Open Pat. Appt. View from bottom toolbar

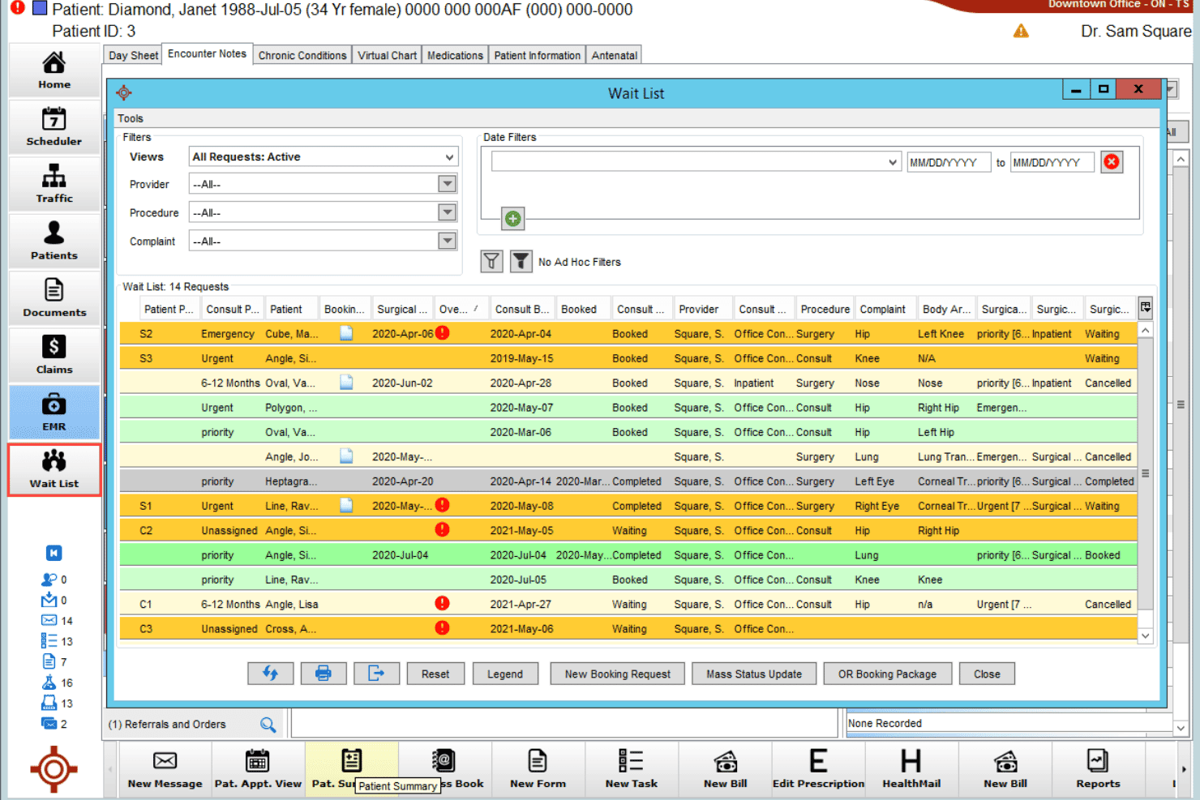point(258,768)
